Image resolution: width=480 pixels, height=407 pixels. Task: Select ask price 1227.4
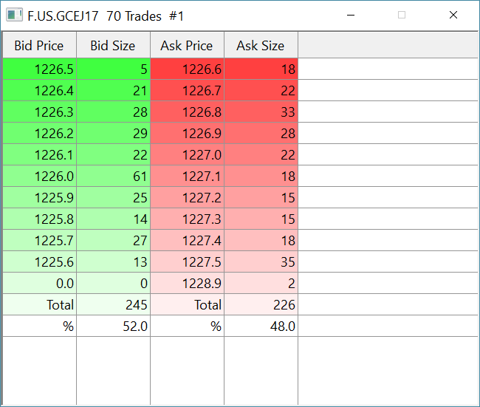187,240
